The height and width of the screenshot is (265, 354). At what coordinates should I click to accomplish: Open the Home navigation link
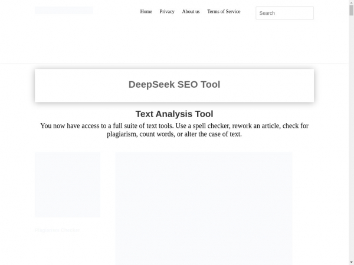point(146,12)
